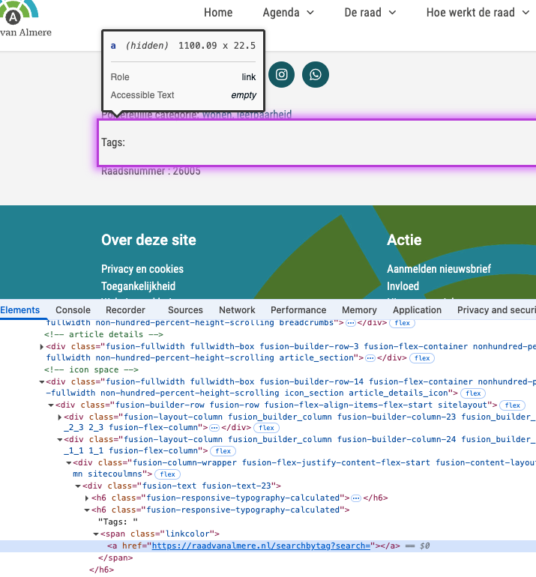Collapse the fusion-column-wrapper div node
This screenshot has height=577, width=536.
pos(69,463)
